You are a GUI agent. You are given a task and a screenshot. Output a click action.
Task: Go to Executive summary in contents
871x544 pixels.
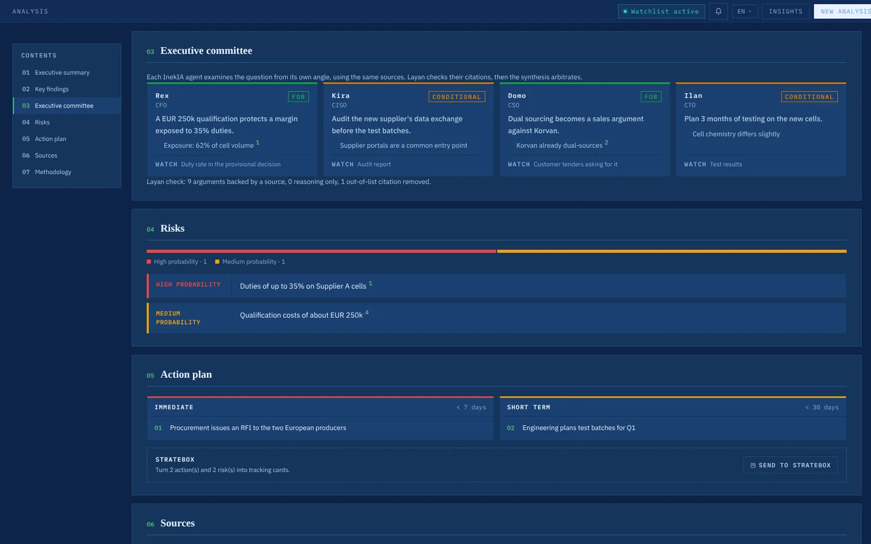(67, 73)
